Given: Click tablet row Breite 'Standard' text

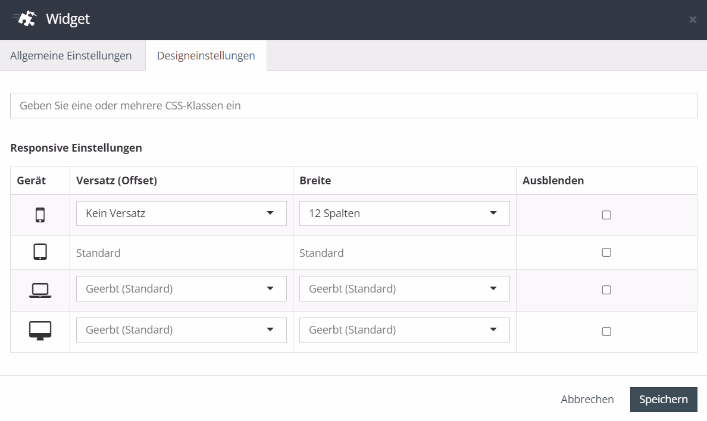Looking at the screenshot, I should [x=321, y=253].
